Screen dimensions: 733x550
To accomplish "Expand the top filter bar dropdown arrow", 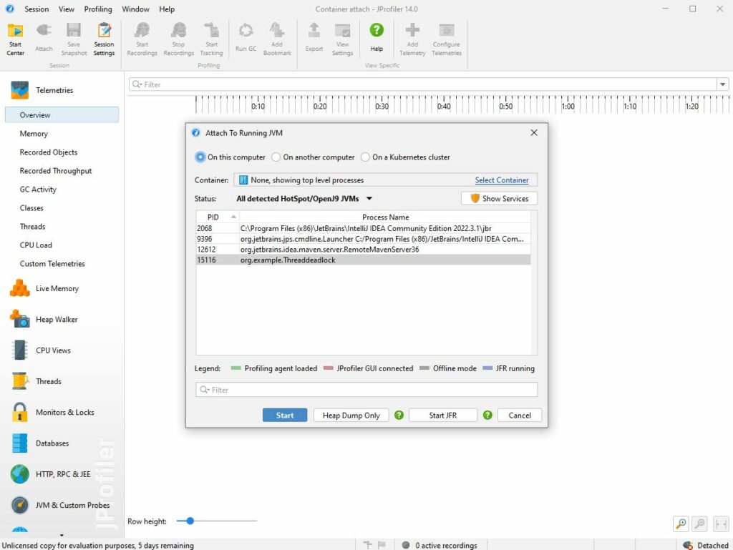I will [x=723, y=84].
